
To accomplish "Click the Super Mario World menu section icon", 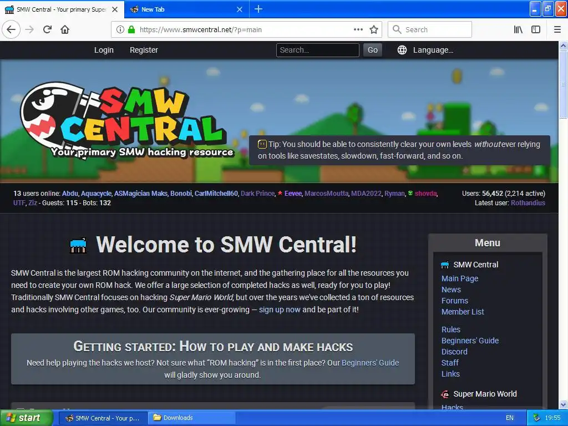I will pos(445,394).
